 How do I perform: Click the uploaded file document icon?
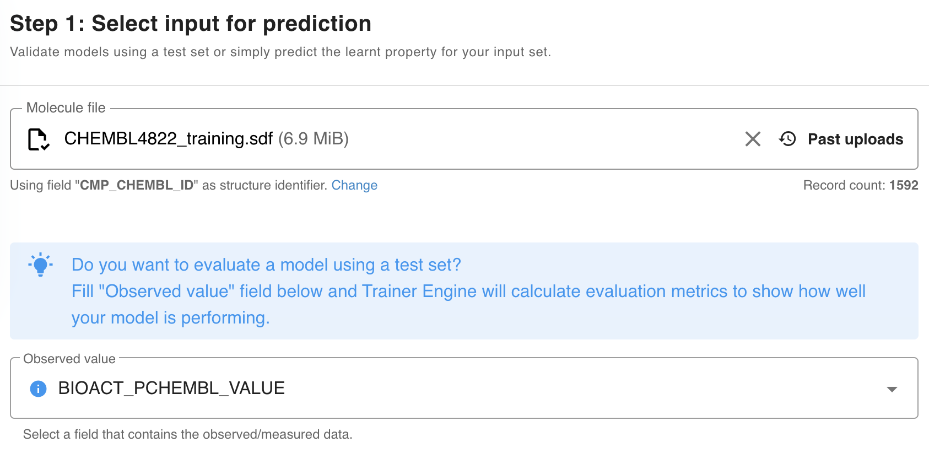(x=39, y=139)
